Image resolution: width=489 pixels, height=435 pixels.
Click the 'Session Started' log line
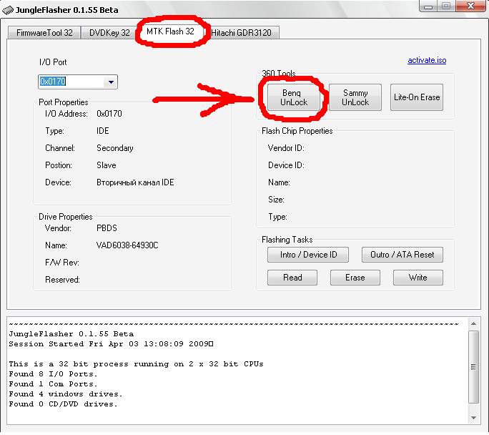pyautogui.click(x=111, y=344)
